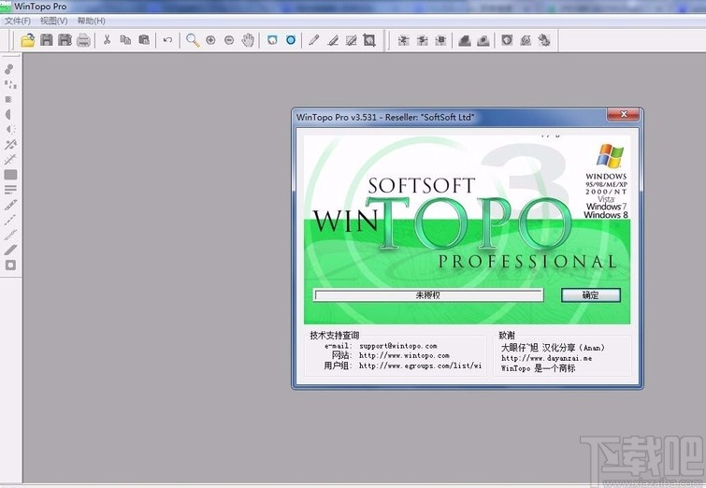Click the half-circle icon in left sidebar
Image resolution: width=706 pixels, height=488 pixels.
tap(9, 114)
